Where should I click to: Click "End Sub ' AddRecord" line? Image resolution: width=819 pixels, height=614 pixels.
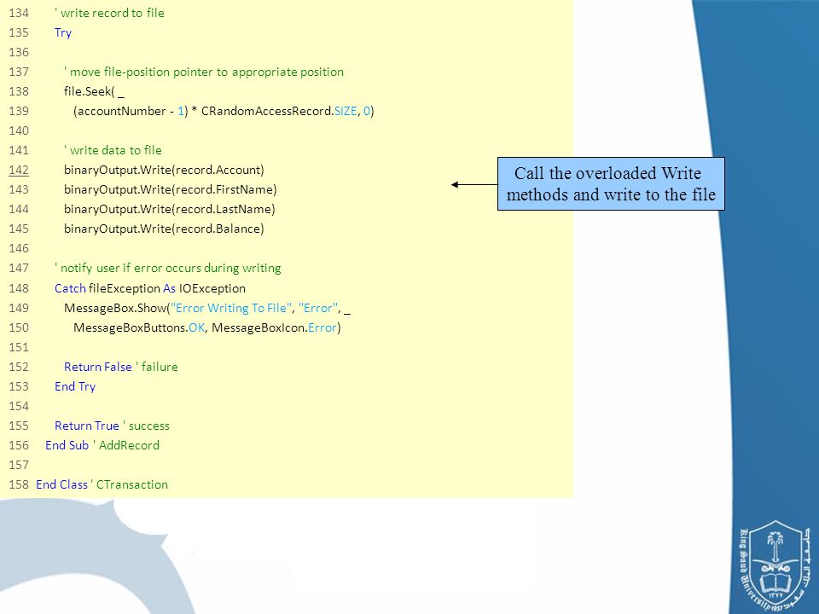pyautogui.click(x=102, y=445)
